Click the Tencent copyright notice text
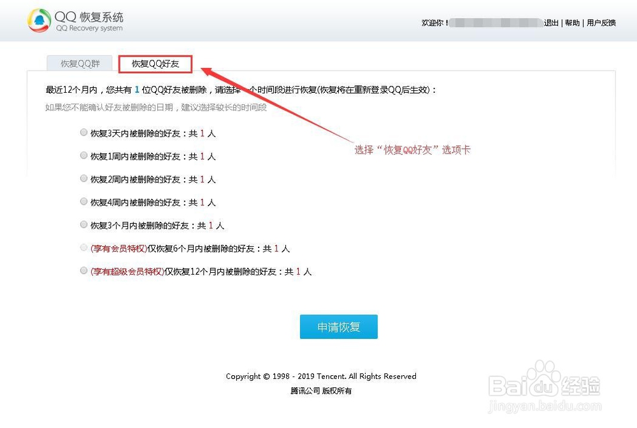Screen dimensions: 637x428 click(321, 376)
